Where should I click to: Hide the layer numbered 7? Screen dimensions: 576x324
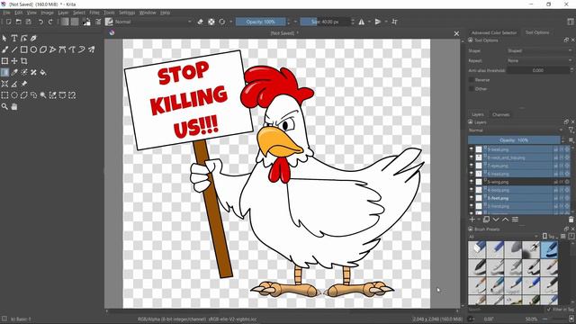(472, 166)
